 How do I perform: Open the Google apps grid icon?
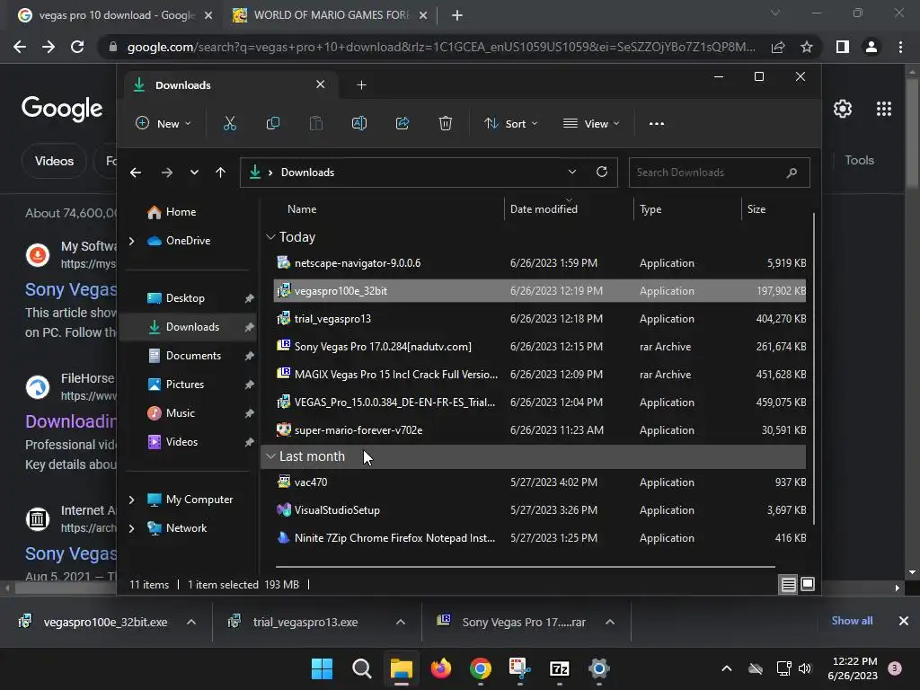[884, 109]
